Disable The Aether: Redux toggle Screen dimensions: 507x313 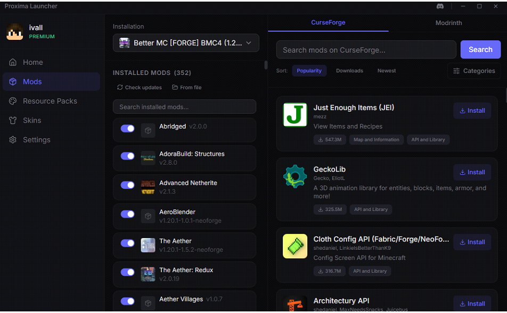point(127,272)
